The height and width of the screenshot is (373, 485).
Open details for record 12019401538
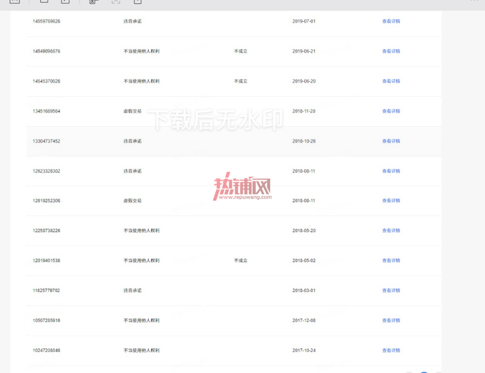[x=391, y=261]
